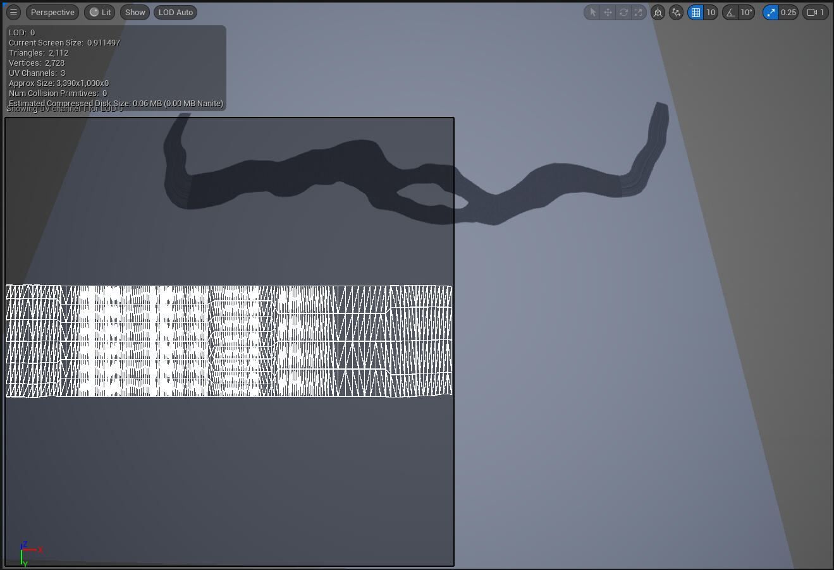Activate the scale gizmo tool

639,13
